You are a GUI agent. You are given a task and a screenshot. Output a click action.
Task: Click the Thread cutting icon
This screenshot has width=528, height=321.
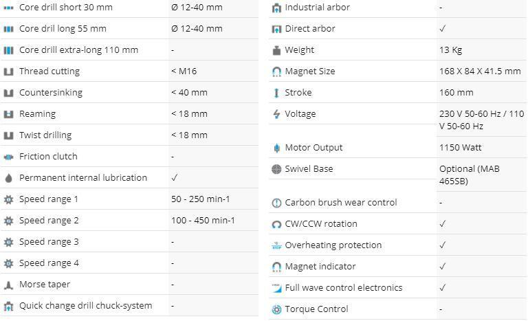8,71
